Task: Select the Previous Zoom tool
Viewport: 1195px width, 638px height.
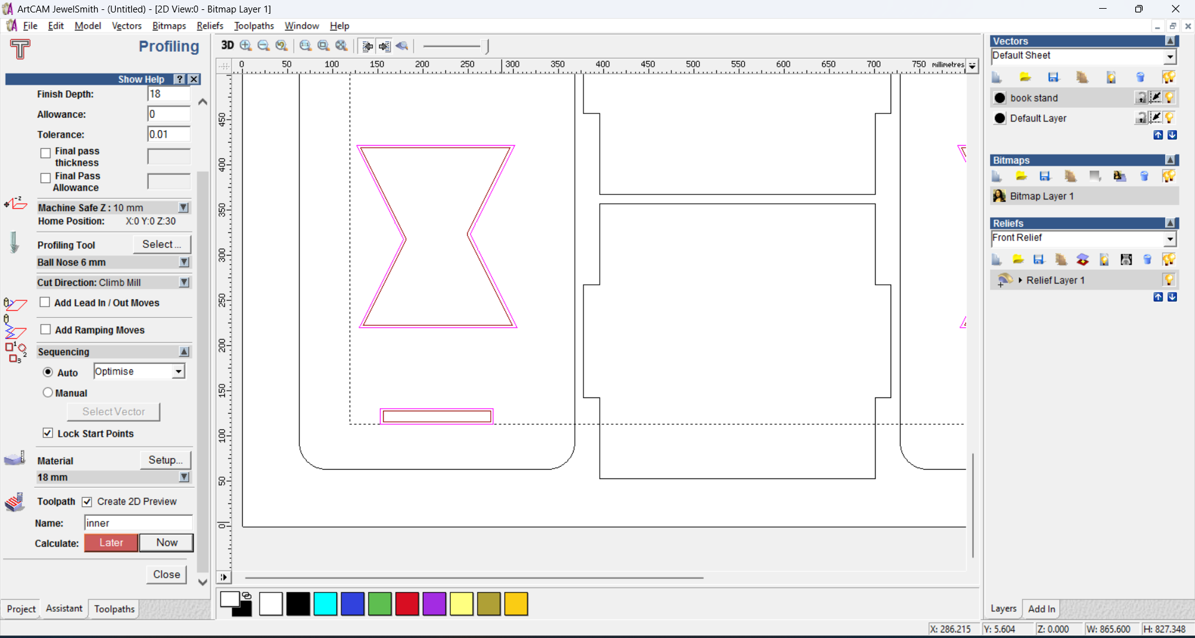Action: pyautogui.click(x=282, y=45)
